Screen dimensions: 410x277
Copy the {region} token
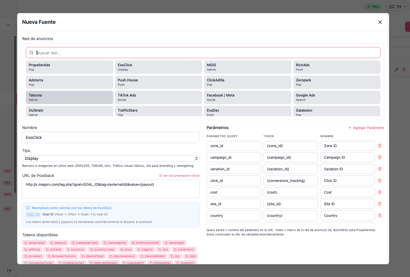click(x=145, y=250)
